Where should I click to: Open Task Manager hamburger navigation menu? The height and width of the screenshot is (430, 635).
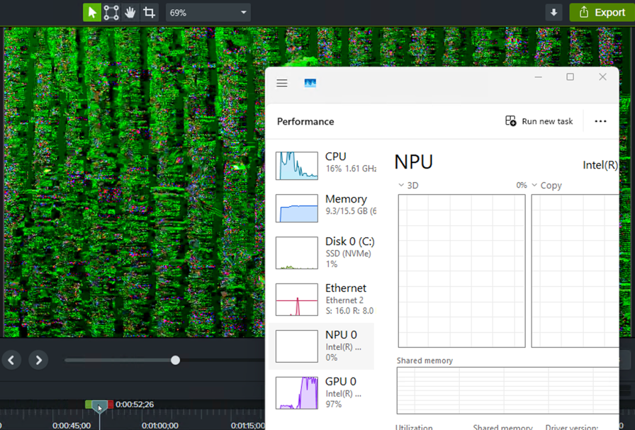pos(282,83)
